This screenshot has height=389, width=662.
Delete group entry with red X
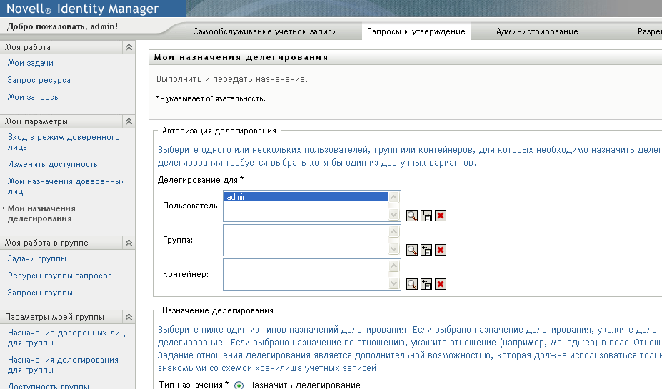click(x=441, y=250)
